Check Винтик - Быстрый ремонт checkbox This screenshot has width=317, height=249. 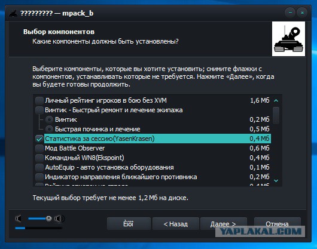pyautogui.click(x=39, y=110)
